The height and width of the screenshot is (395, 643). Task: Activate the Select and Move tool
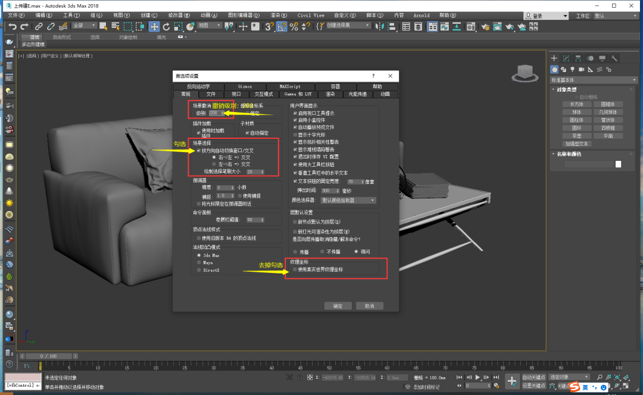point(154,27)
